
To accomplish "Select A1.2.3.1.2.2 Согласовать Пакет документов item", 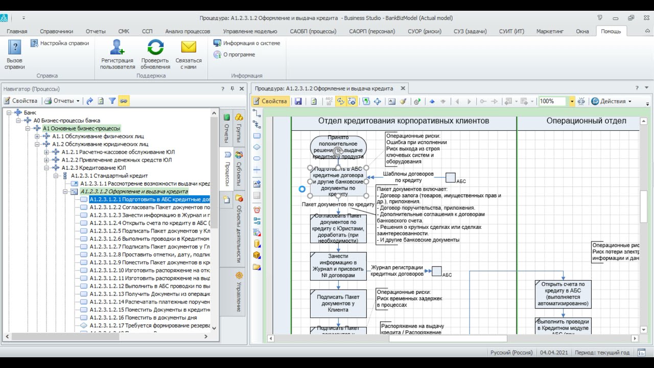I will point(150,208).
